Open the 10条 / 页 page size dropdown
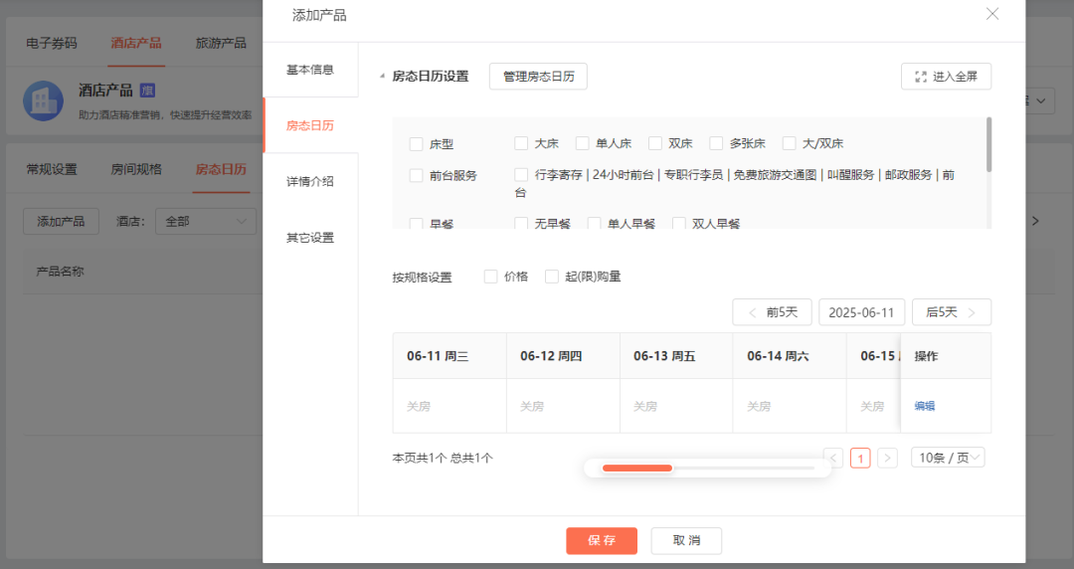This screenshot has height=569, width=1074. click(948, 458)
